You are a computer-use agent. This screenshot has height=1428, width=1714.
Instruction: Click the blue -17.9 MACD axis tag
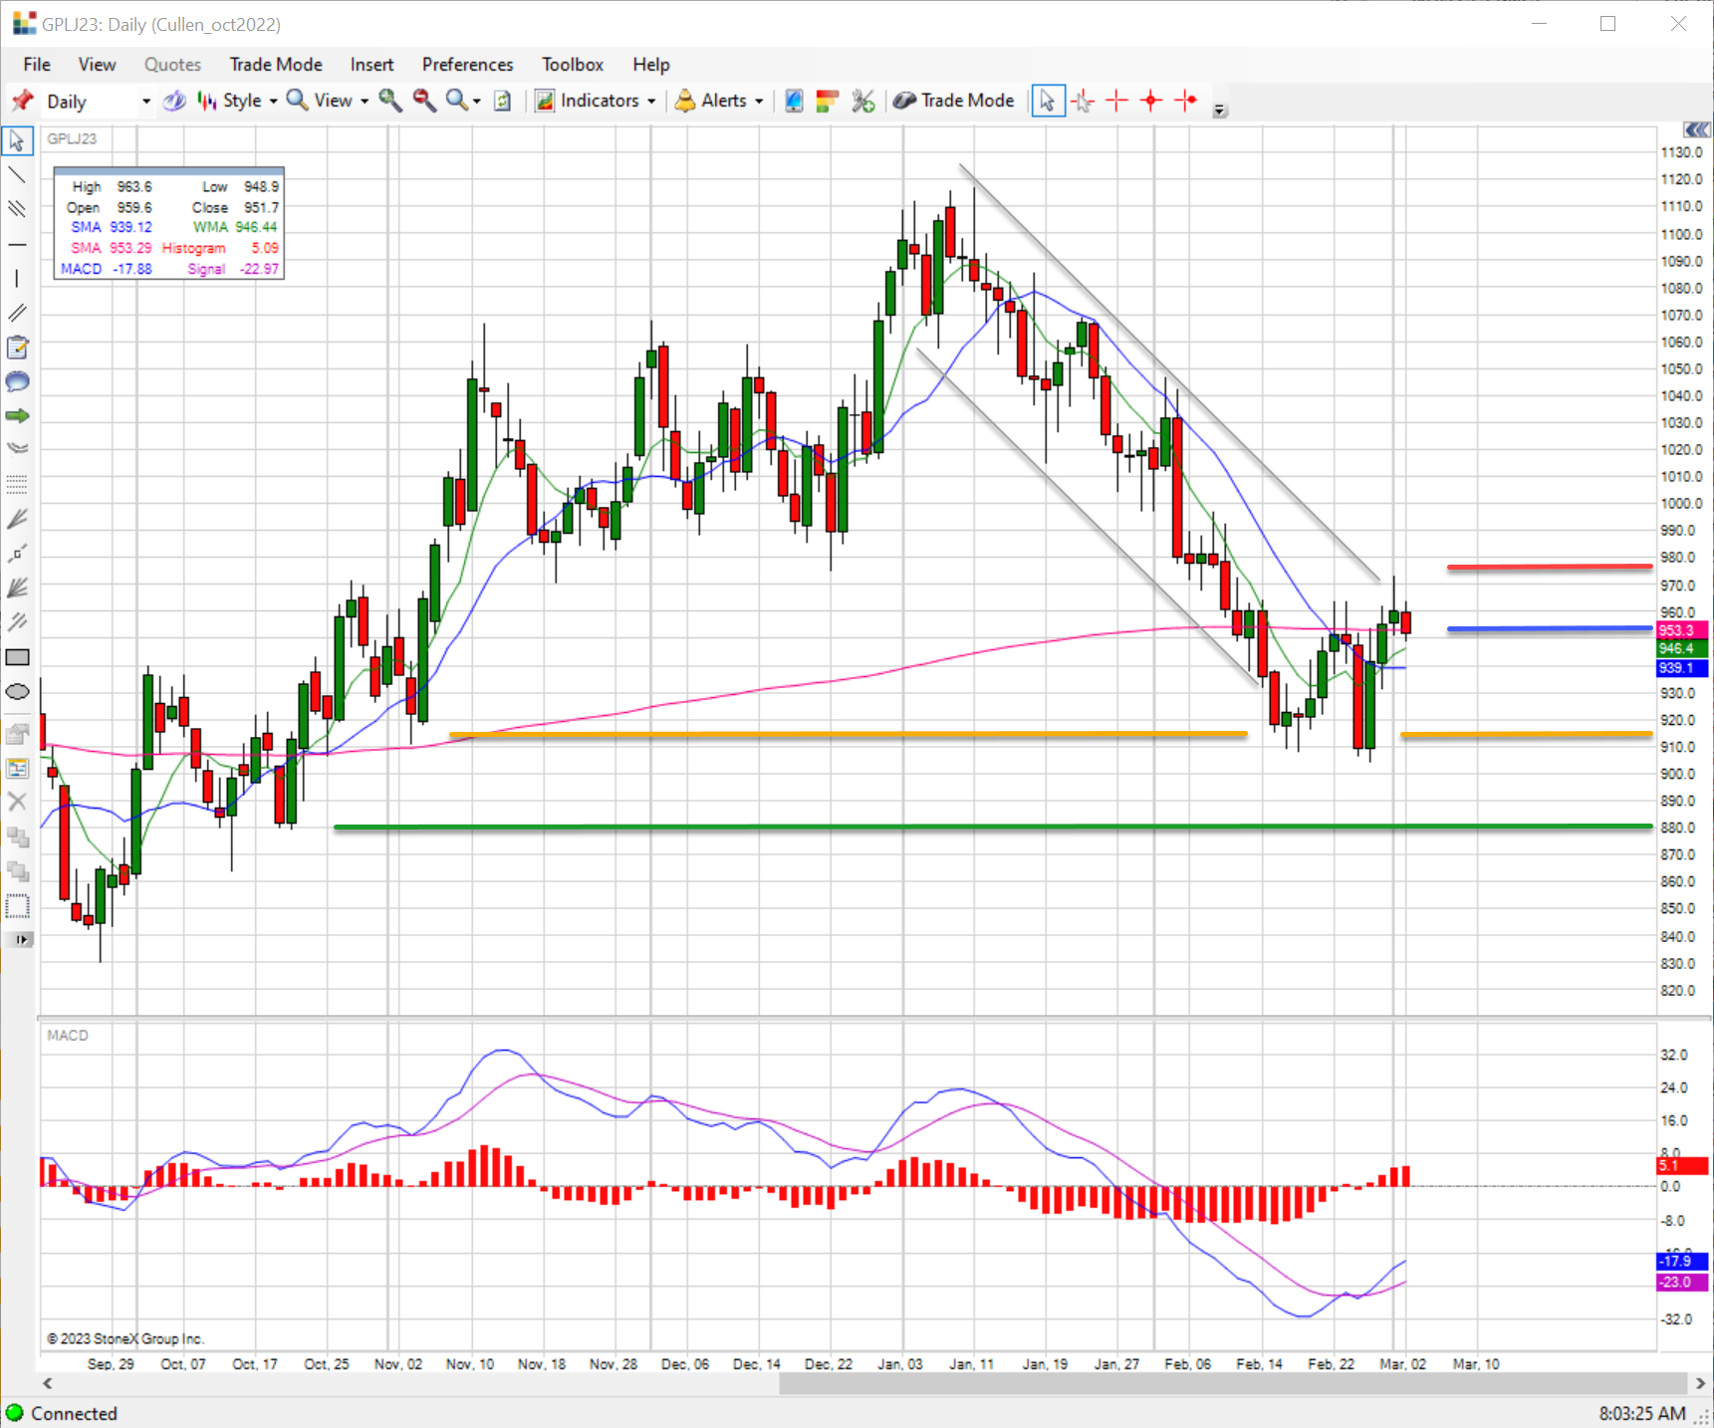coord(1681,1262)
